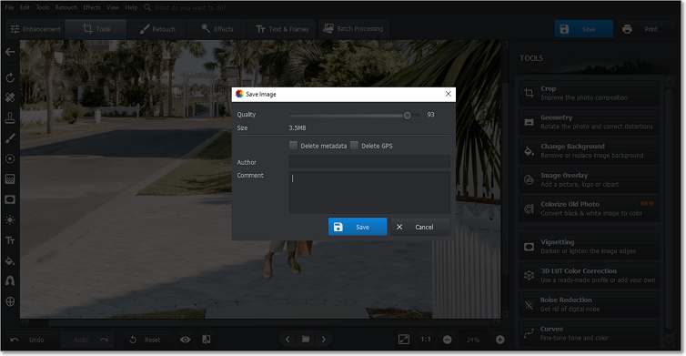Switch to the Effects tab
Screen dimensions: 686x356
point(217,29)
